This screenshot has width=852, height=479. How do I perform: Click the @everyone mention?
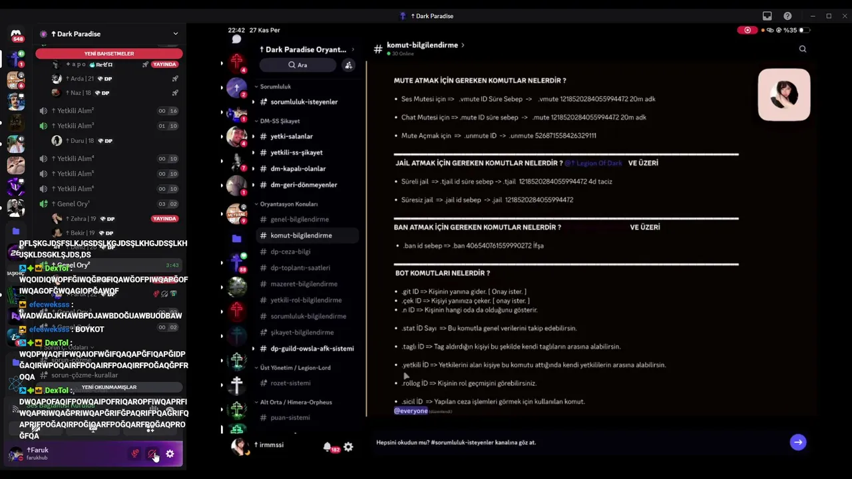[x=411, y=411]
